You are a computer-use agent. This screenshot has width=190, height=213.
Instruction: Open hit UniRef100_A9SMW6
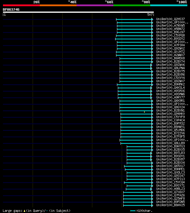(x=170, y=94)
